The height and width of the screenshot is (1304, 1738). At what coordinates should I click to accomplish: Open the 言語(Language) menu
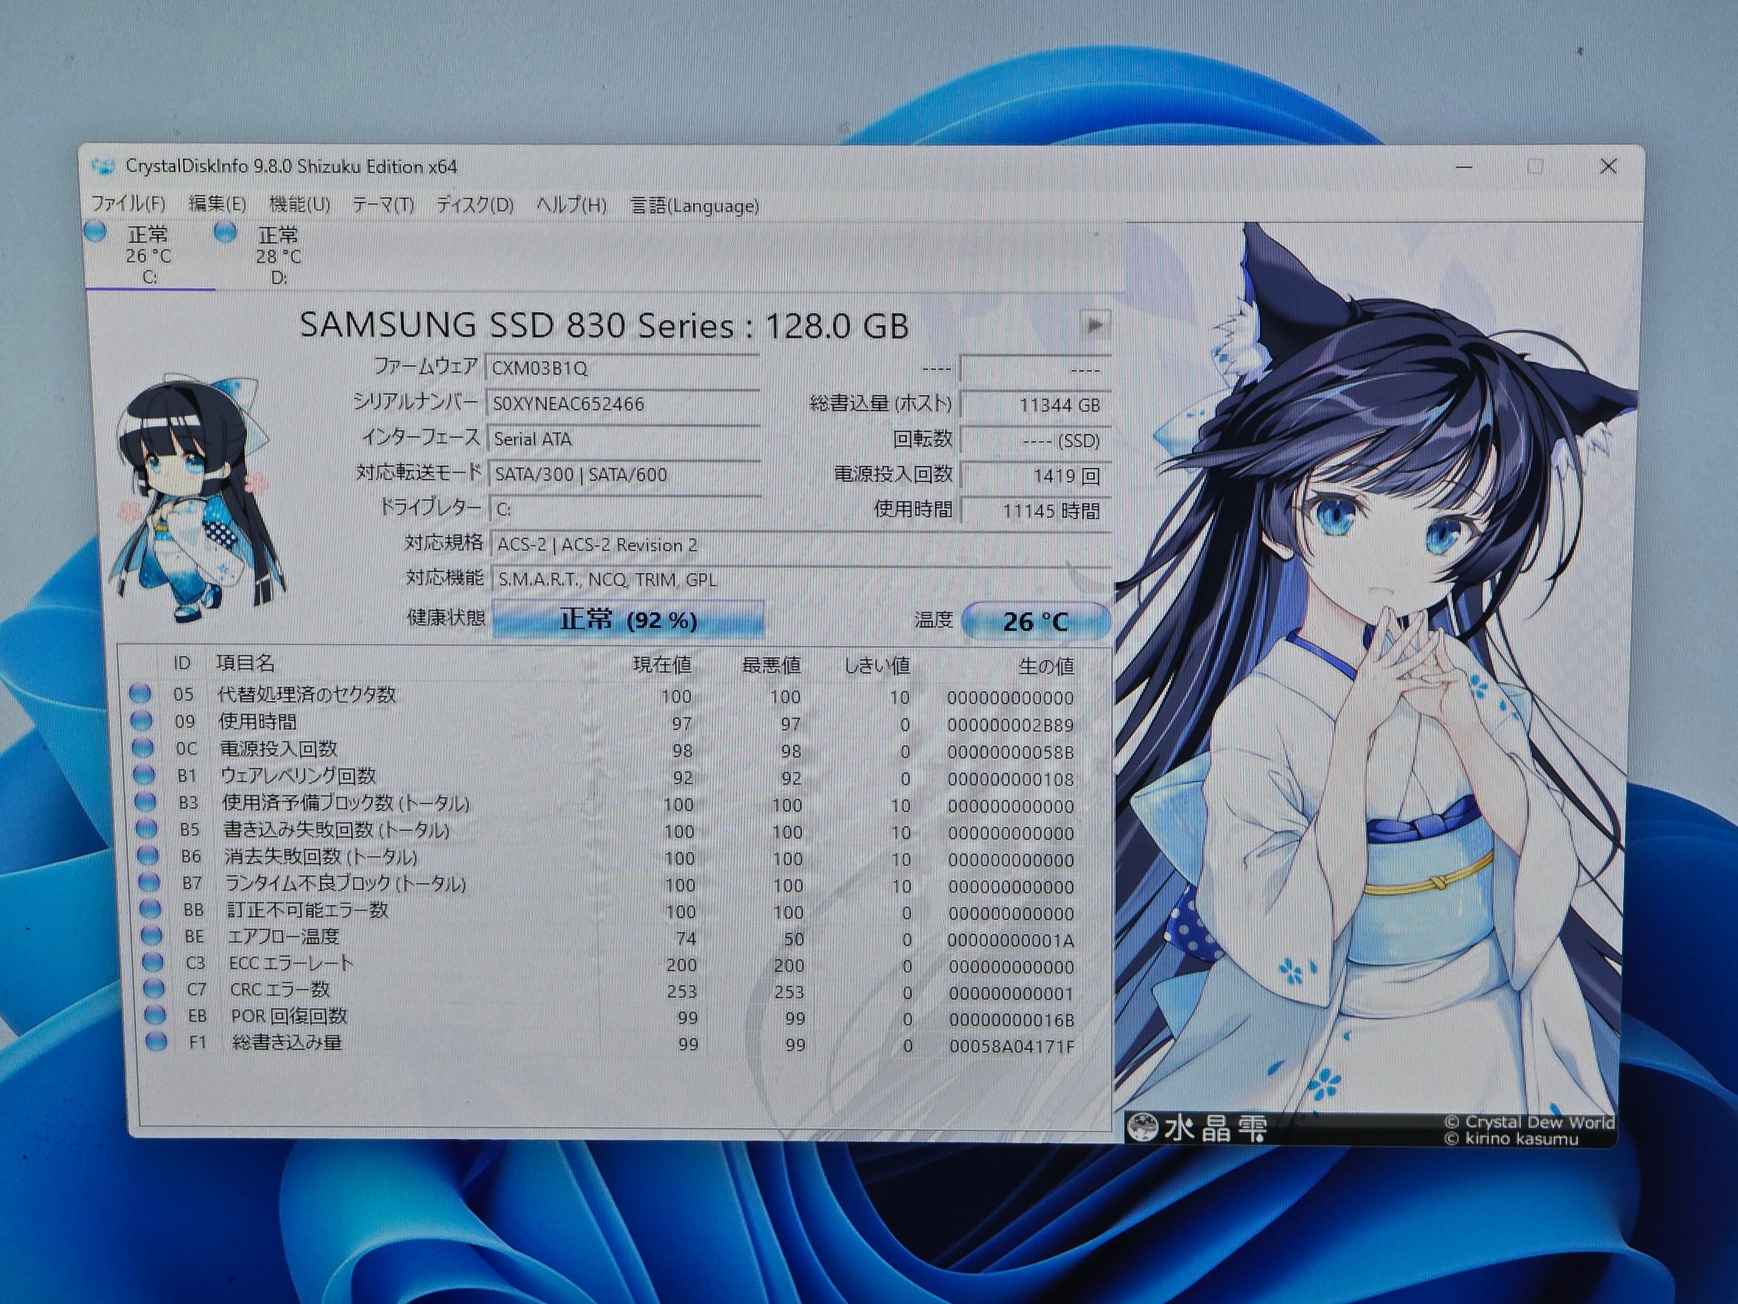click(x=695, y=206)
